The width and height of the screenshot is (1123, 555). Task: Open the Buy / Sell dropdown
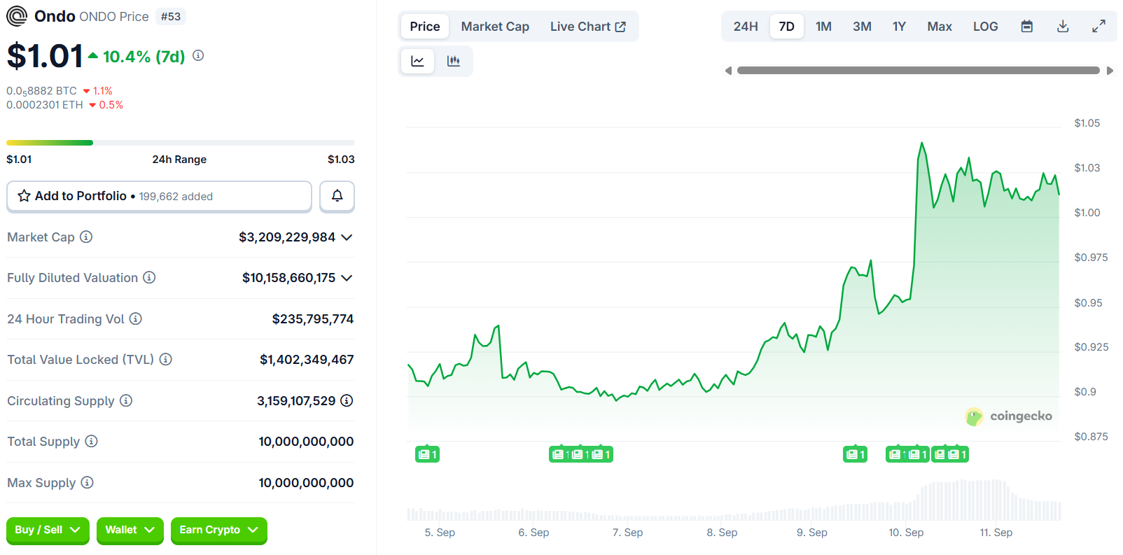coord(48,531)
